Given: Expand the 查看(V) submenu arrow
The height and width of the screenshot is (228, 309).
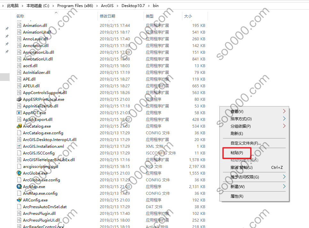Looking at the screenshot, I should click(284, 111).
